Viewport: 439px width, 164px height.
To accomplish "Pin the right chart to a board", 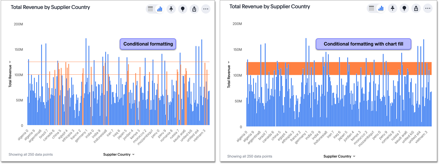I will pyautogui.click(x=393, y=8).
